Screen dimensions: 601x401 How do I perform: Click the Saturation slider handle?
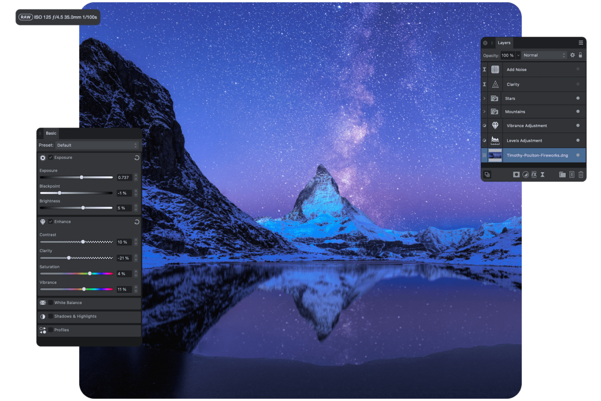90,274
